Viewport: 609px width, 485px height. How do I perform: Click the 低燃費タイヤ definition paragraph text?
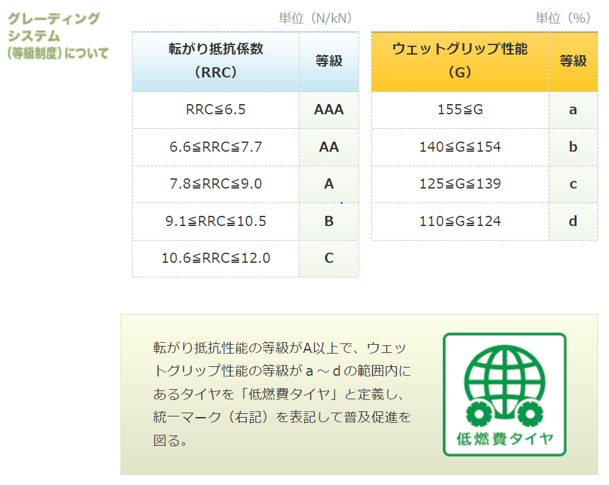[x=282, y=394]
